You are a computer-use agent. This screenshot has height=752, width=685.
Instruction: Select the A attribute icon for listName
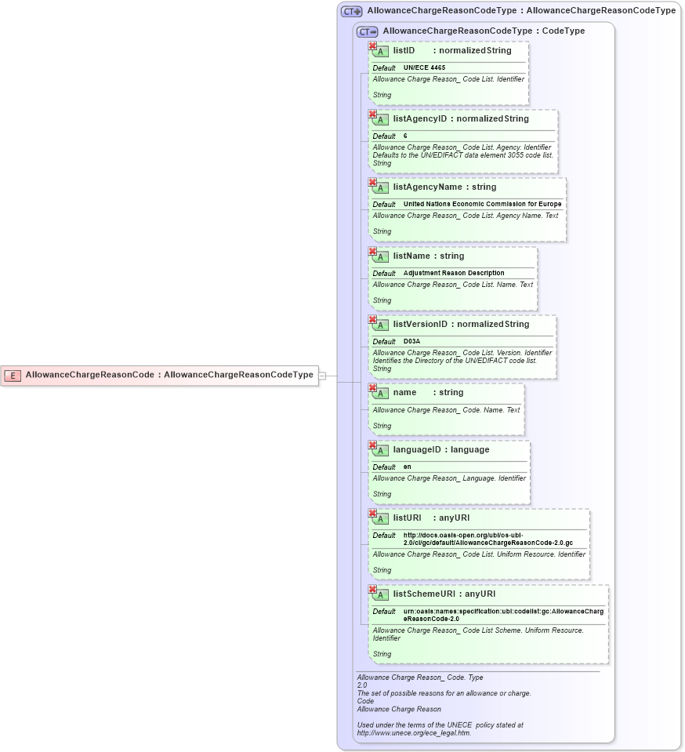point(381,256)
